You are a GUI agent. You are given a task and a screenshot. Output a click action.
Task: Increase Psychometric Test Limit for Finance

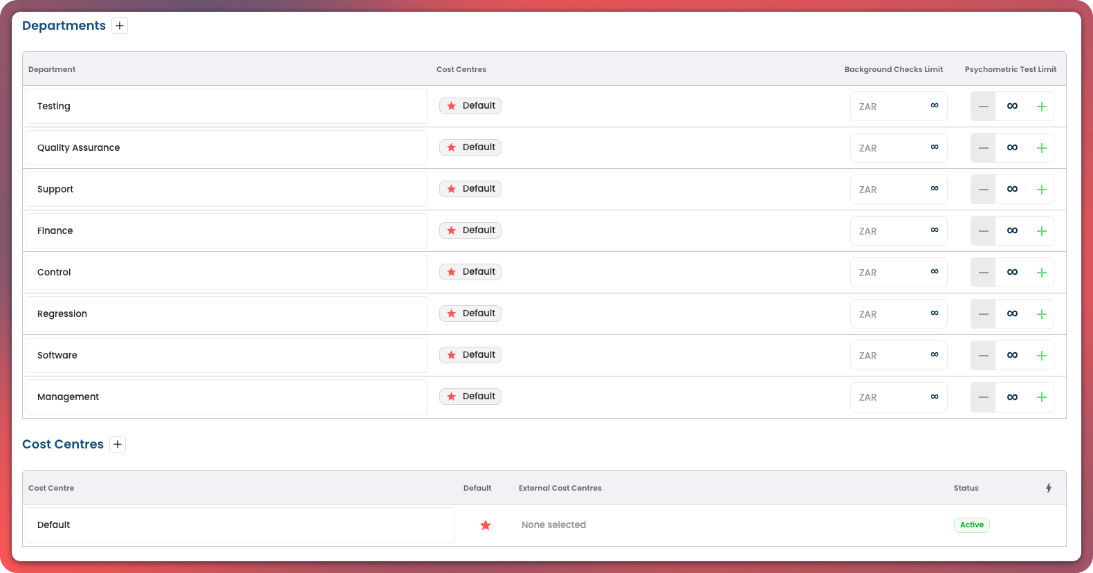[x=1041, y=231]
